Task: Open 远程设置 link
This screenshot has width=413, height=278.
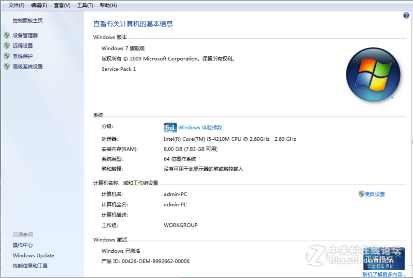Action: [x=23, y=45]
